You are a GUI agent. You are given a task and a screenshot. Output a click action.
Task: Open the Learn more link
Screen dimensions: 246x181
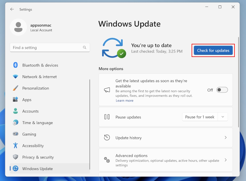pos(124,100)
